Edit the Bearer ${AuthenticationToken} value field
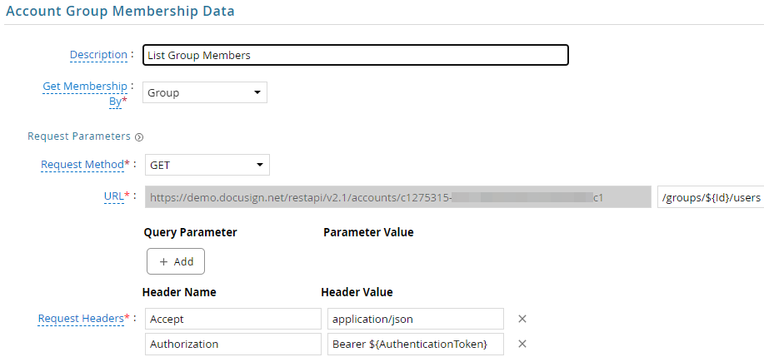 [416, 344]
